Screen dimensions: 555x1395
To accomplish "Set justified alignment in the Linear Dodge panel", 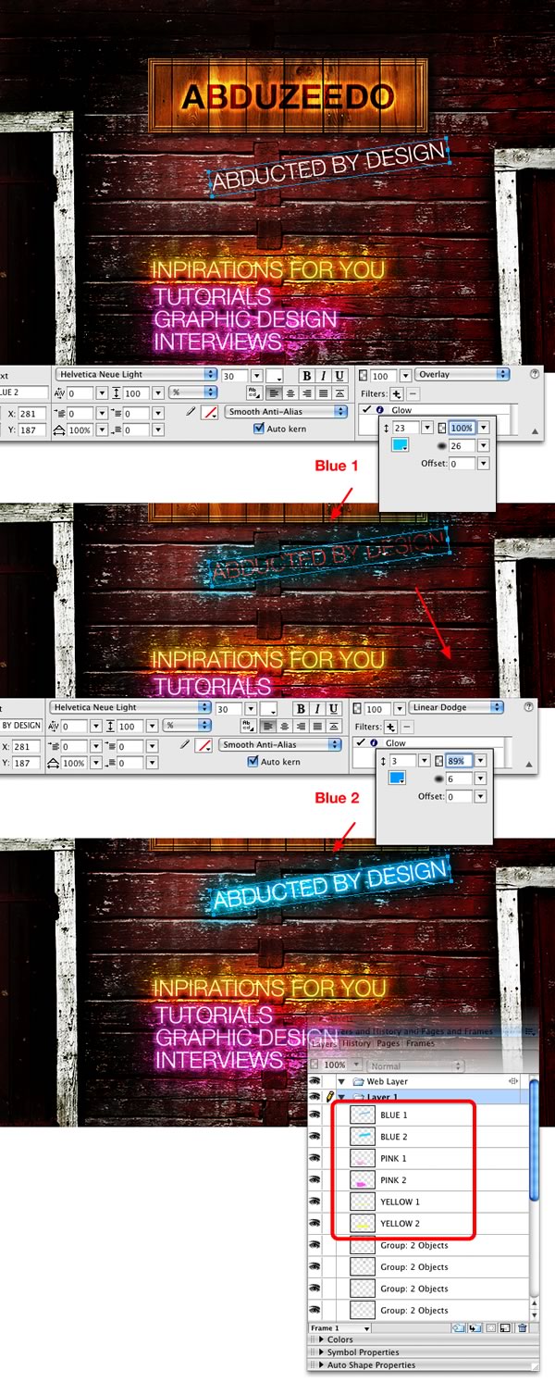I will click(317, 725).
